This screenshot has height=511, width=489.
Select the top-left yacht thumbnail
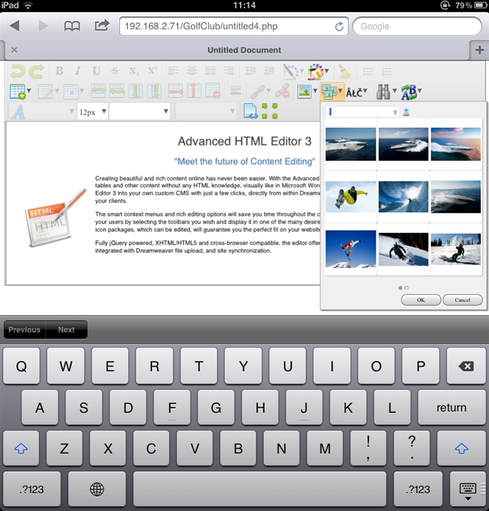351,144
